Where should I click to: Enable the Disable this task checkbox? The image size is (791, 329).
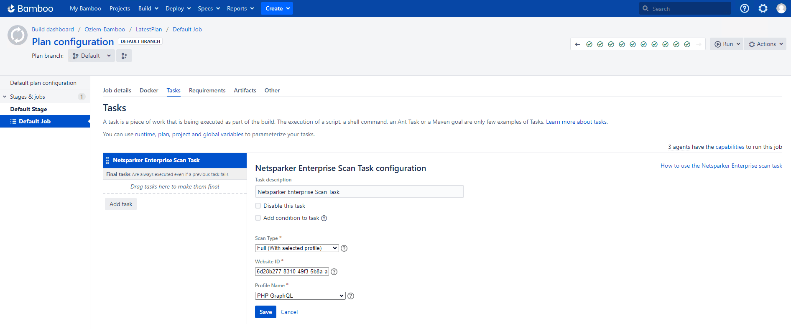click(258, 206)
